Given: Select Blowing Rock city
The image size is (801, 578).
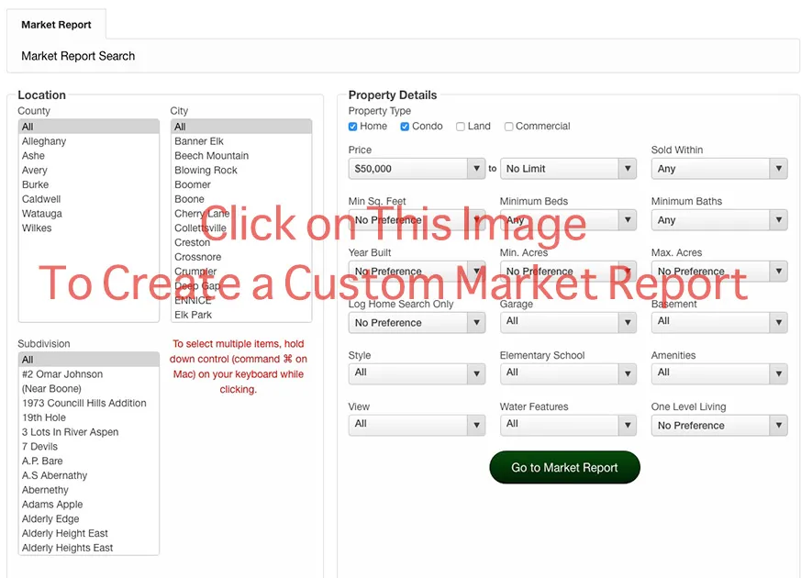Looking at the screenshot, I should [241, 170].
